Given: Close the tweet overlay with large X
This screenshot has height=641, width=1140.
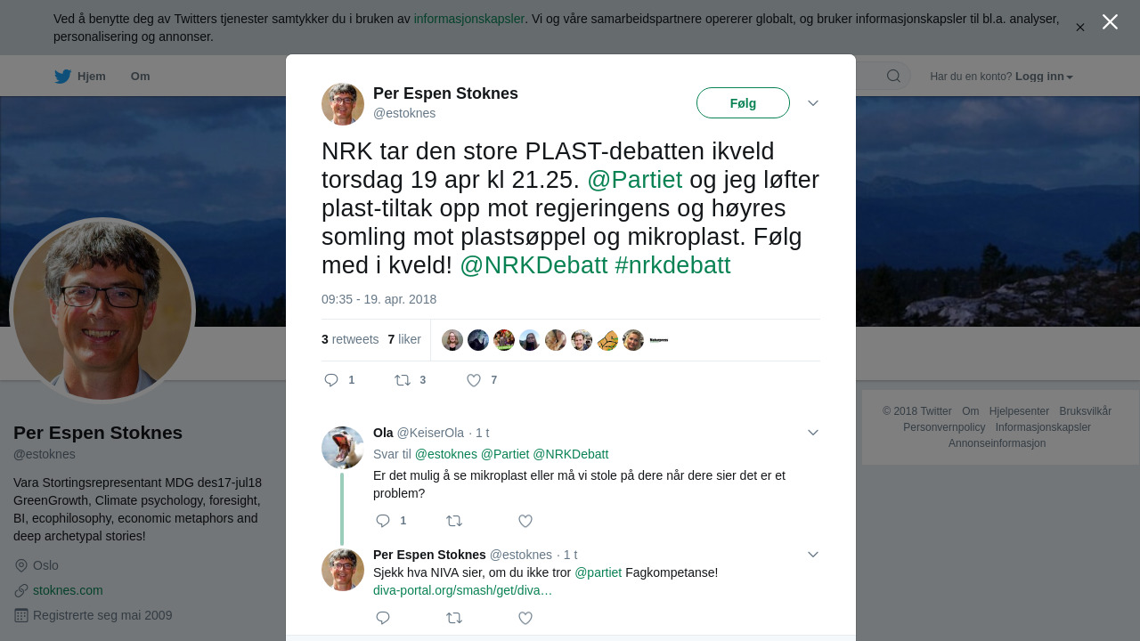Looking at the screenshot, I should (1110, 22).
